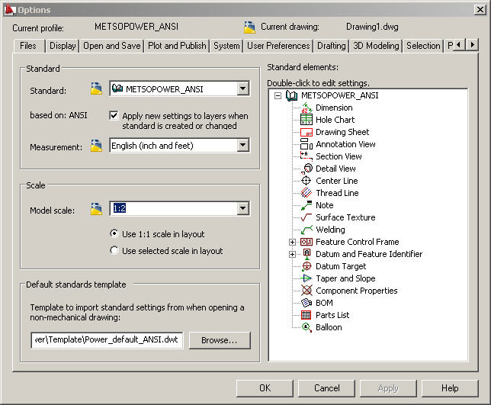
Task: Click the Feature Control Frame icon
Action: [x=306, y=242]
